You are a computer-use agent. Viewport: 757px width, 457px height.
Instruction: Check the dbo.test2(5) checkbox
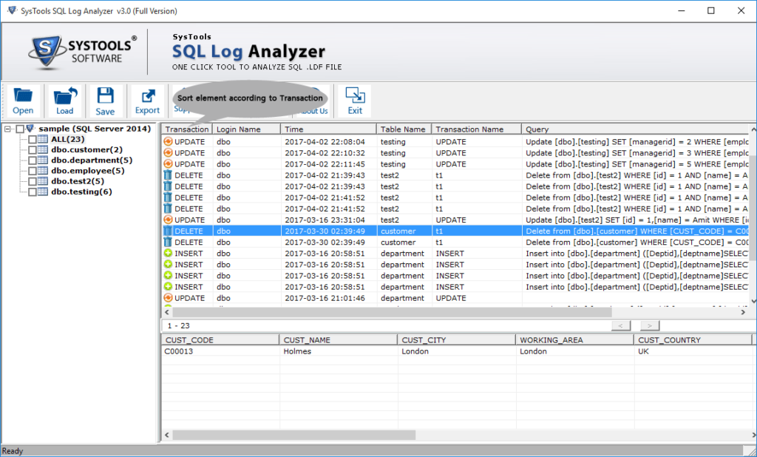click(32, 182)
